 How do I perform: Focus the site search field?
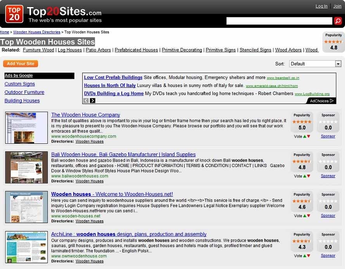click(x=279, y=21)
